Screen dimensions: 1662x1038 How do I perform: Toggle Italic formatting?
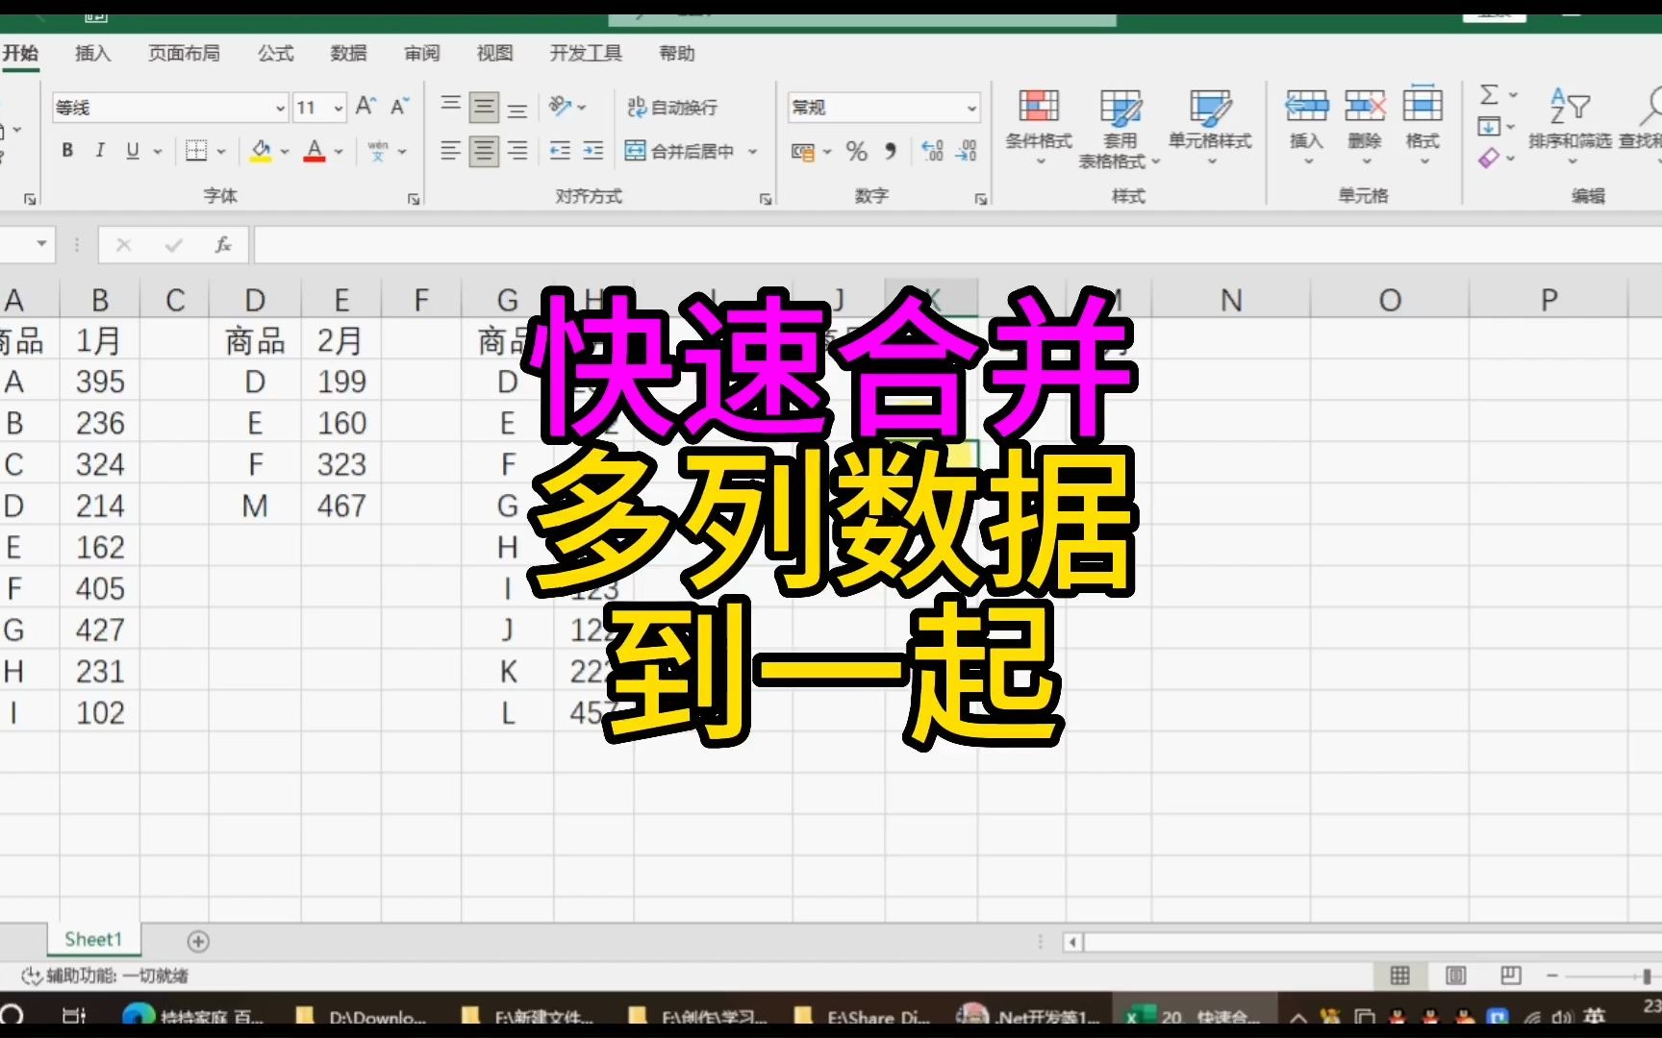coord(99,151)
